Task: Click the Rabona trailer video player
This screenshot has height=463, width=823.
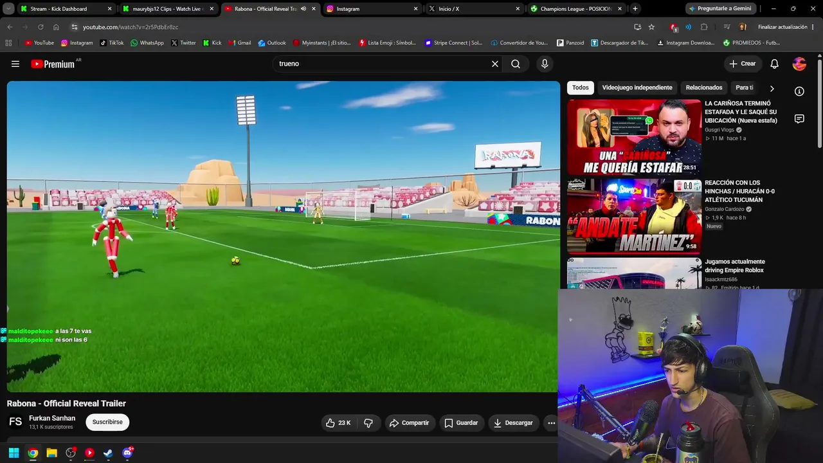Action: 283,237
